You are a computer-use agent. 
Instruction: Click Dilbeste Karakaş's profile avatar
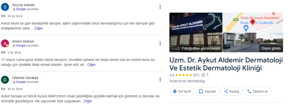pos(5,80)
